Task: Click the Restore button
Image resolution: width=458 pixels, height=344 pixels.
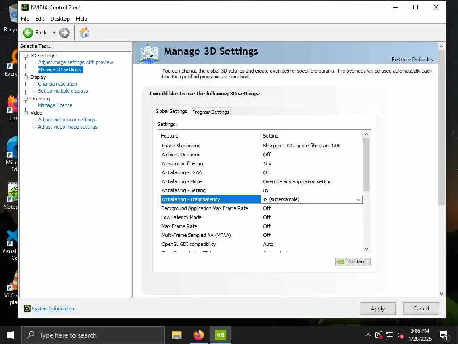Action: 353,262
